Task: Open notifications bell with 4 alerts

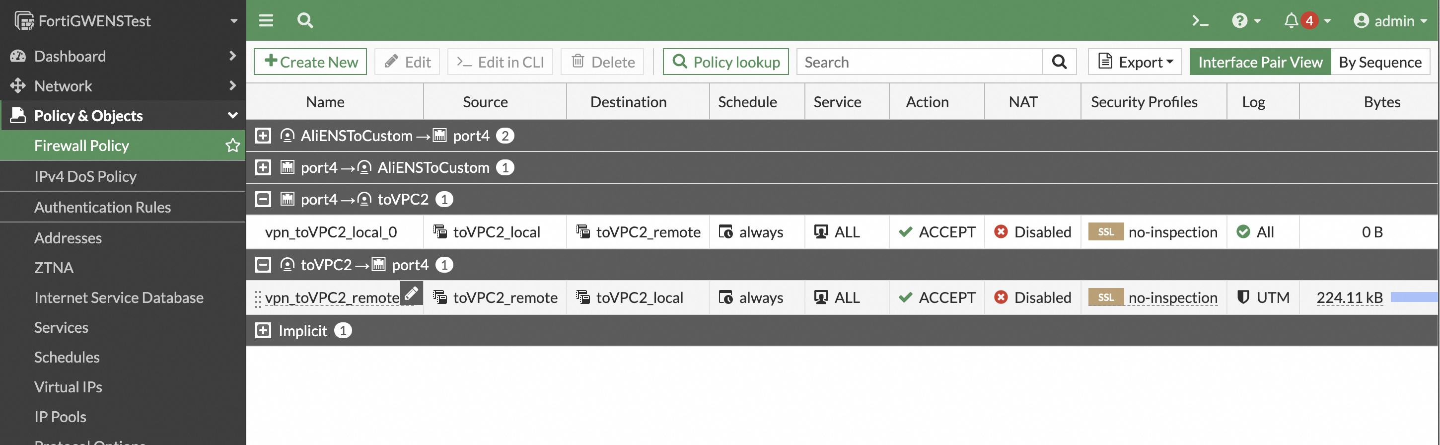Action: point(1307,21)
